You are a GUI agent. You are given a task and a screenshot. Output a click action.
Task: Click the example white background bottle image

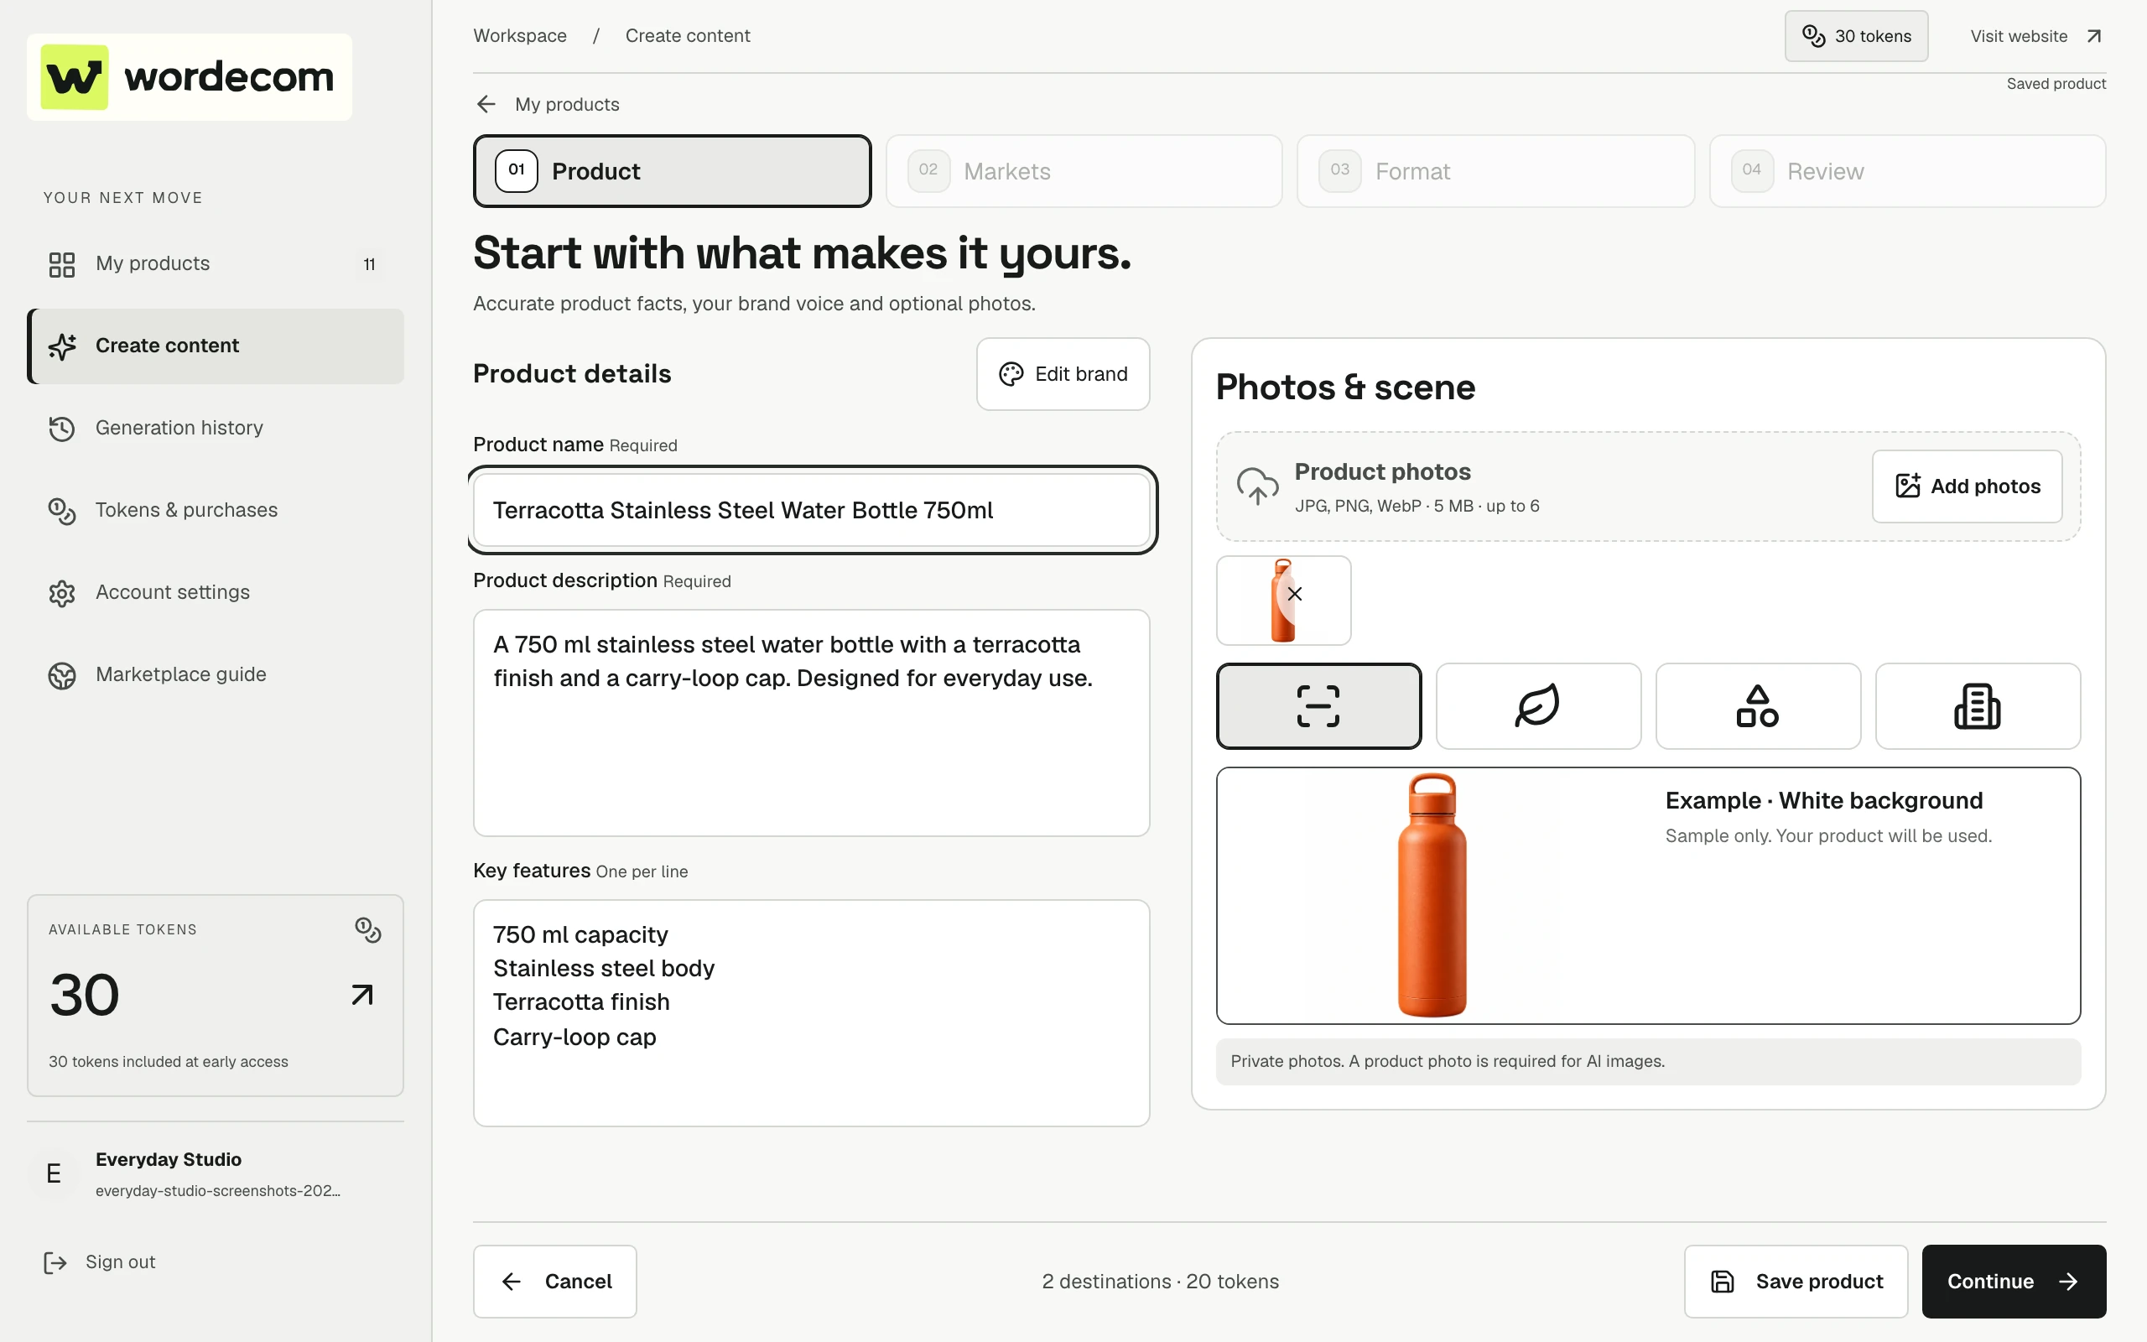tap(1432, 896)
